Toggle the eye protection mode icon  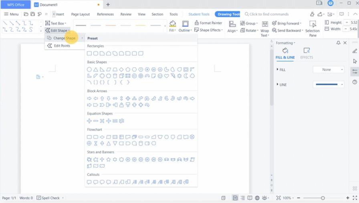264,198
